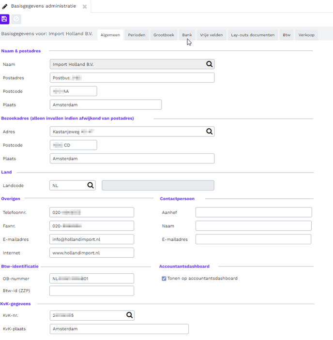This screenshot has height=340, width=333.
Task: Select the Verkoop tab
Action: (x=306, y=35)
